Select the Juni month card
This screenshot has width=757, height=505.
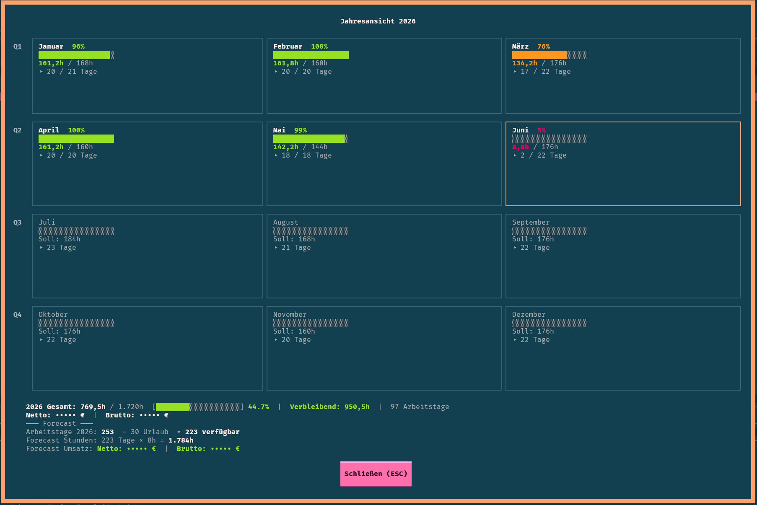(x=623, y=164)
